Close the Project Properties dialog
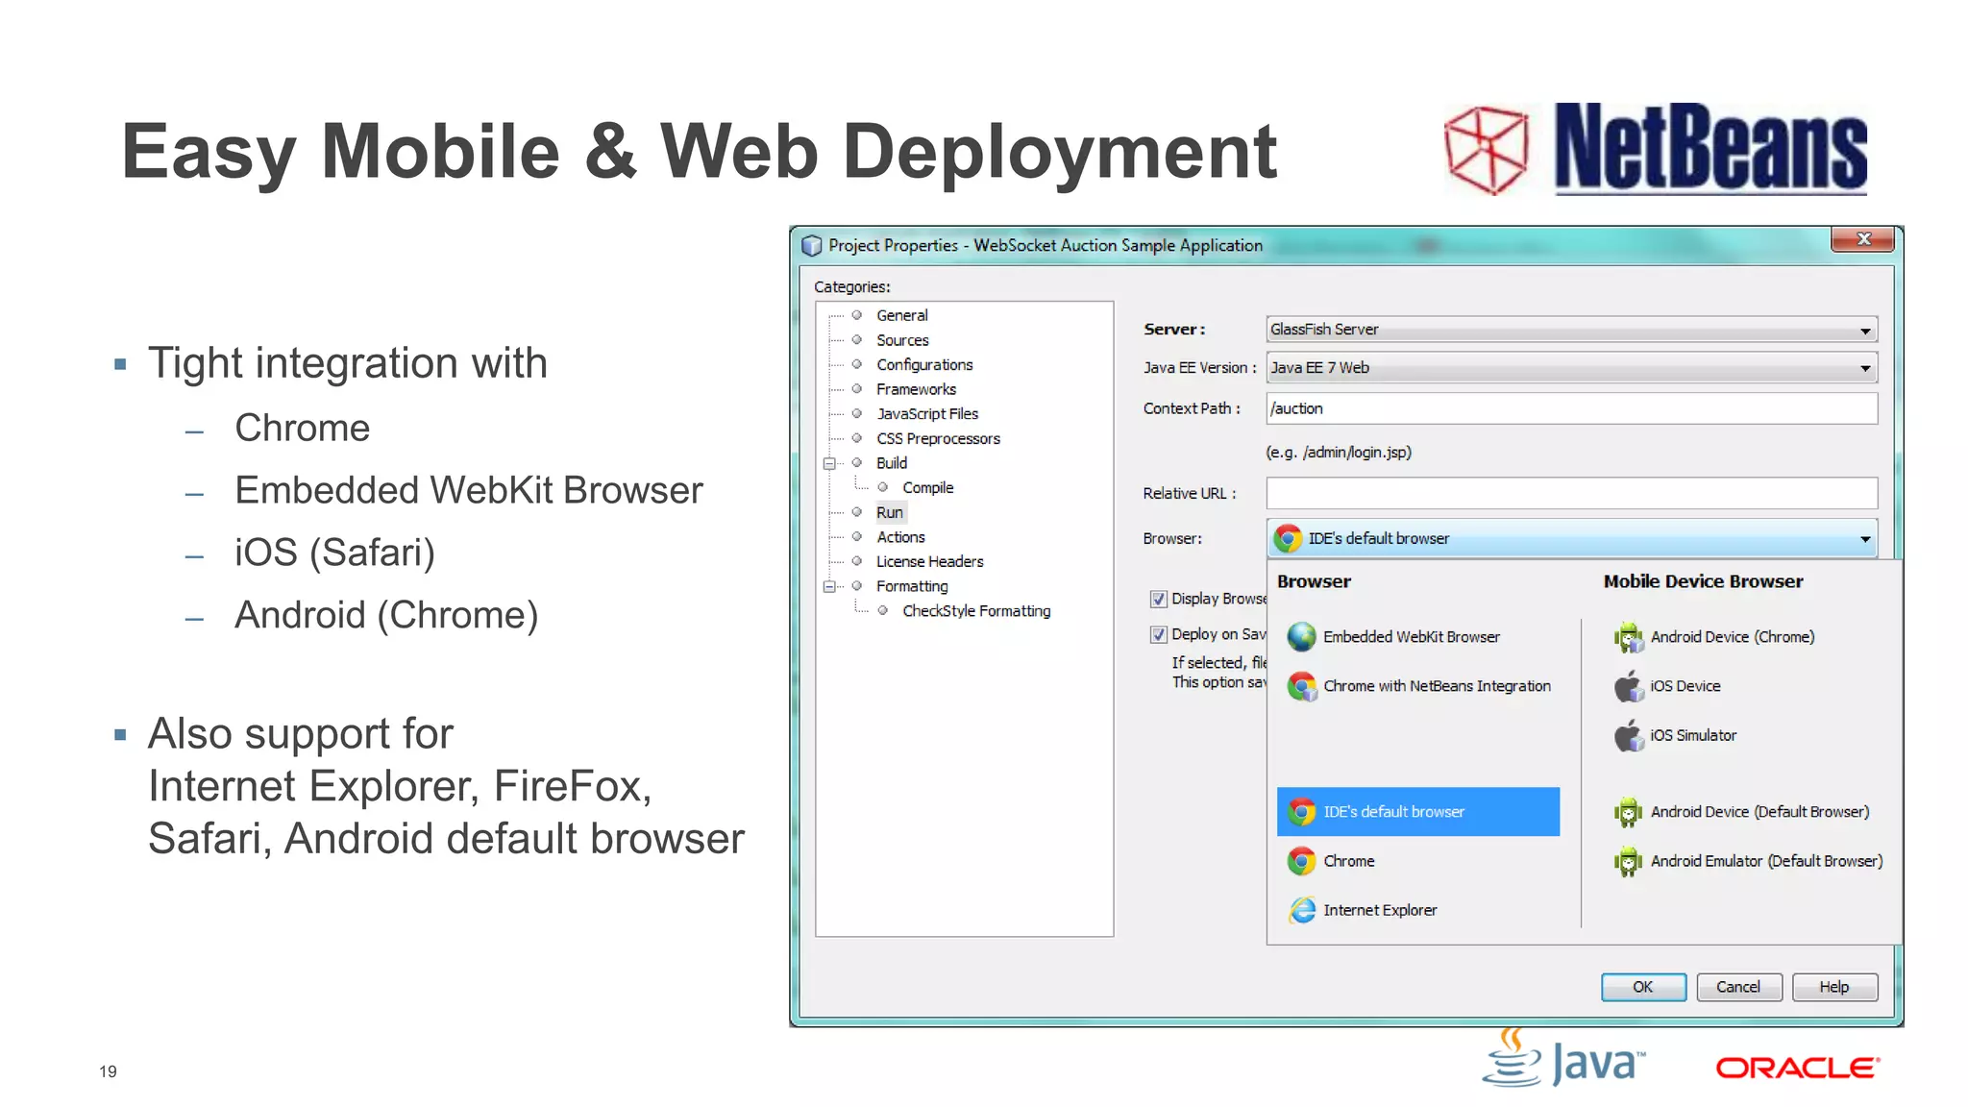Viewport: 1968px width, 1107px height. coord(1863,239)
